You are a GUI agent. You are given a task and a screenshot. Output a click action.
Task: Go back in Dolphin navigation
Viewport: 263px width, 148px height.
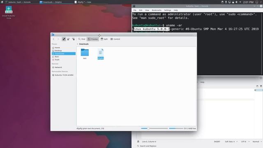coord(53,39)
